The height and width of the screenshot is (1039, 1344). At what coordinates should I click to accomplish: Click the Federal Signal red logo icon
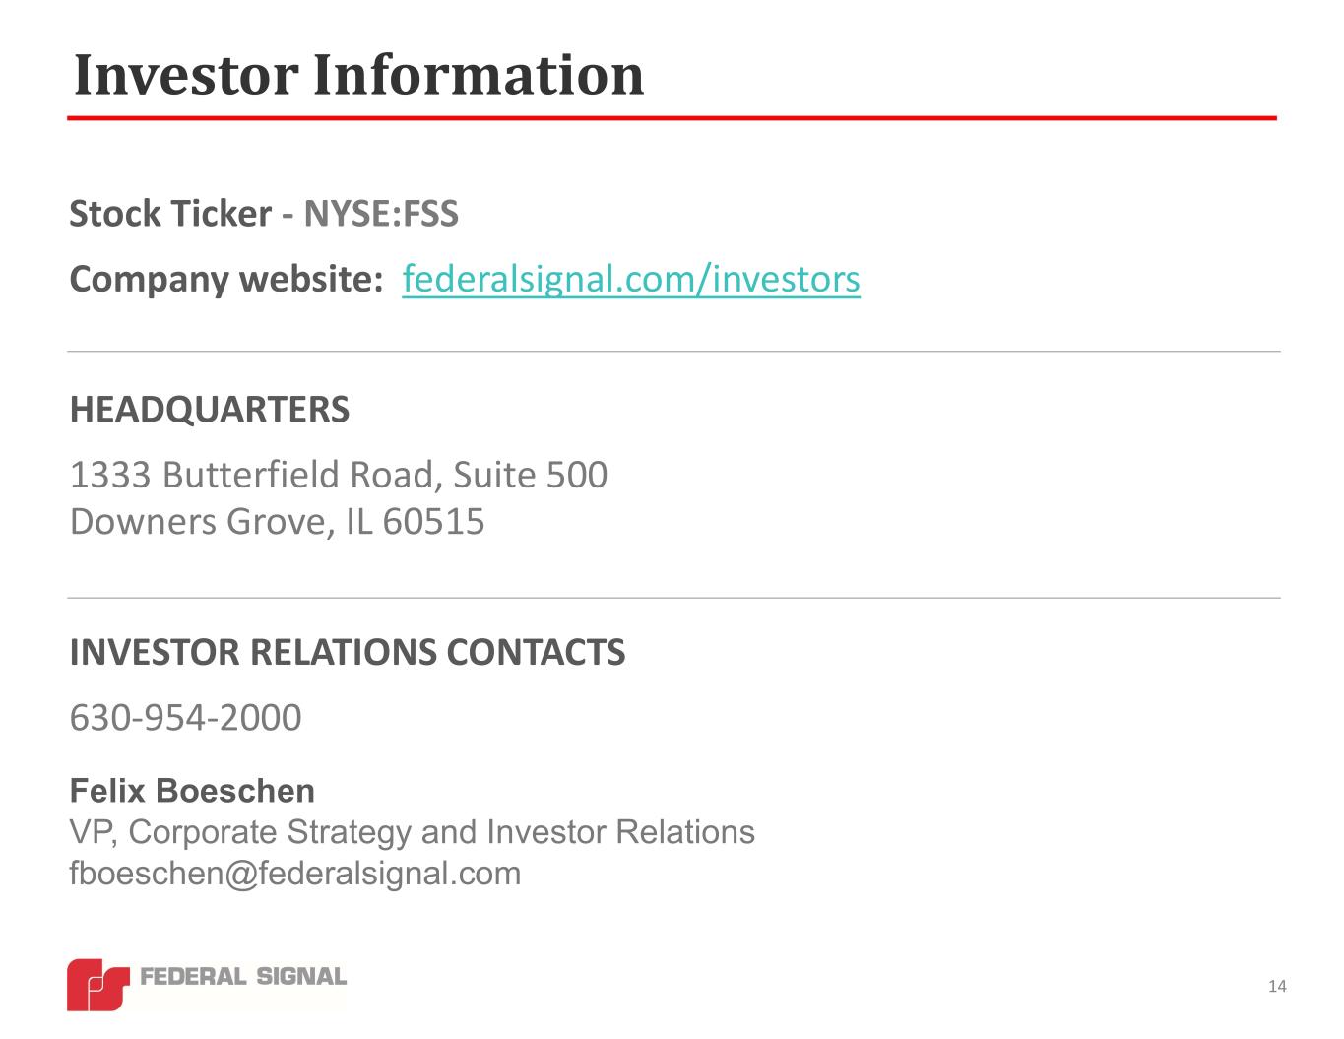pyautogui.click(x=97, y=984)
